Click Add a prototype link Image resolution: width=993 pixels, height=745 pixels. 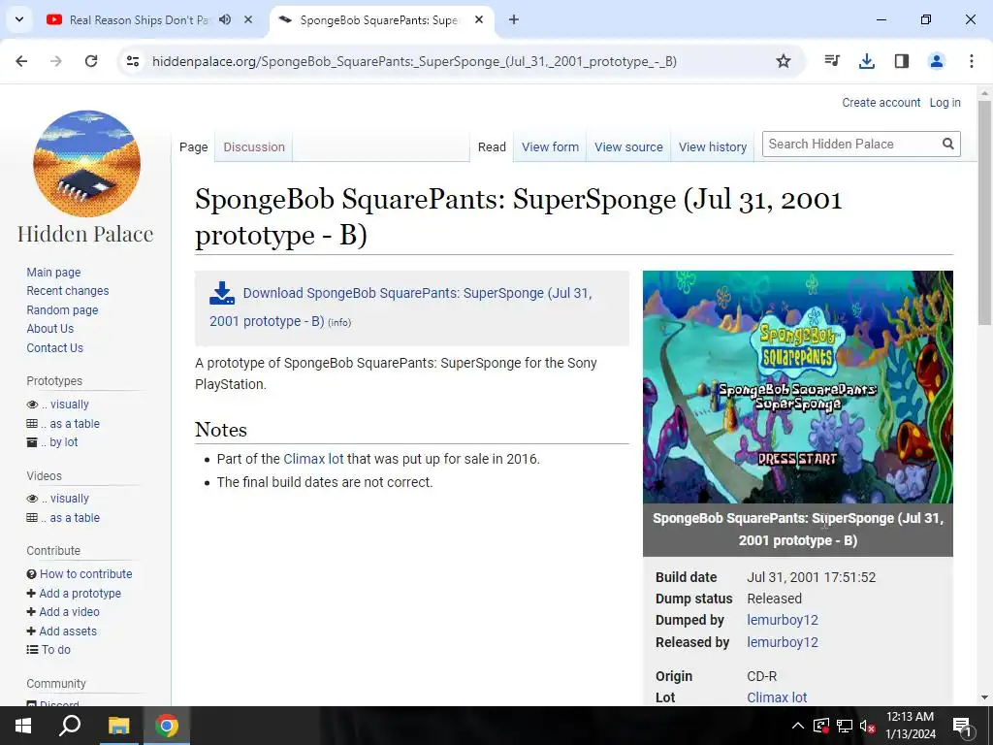click(x=80, y=594)
